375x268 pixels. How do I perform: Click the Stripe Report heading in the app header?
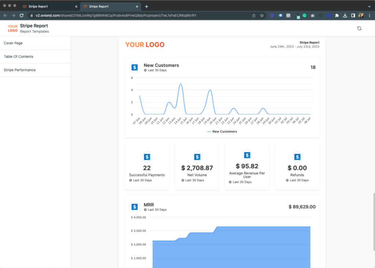point(34,26)
